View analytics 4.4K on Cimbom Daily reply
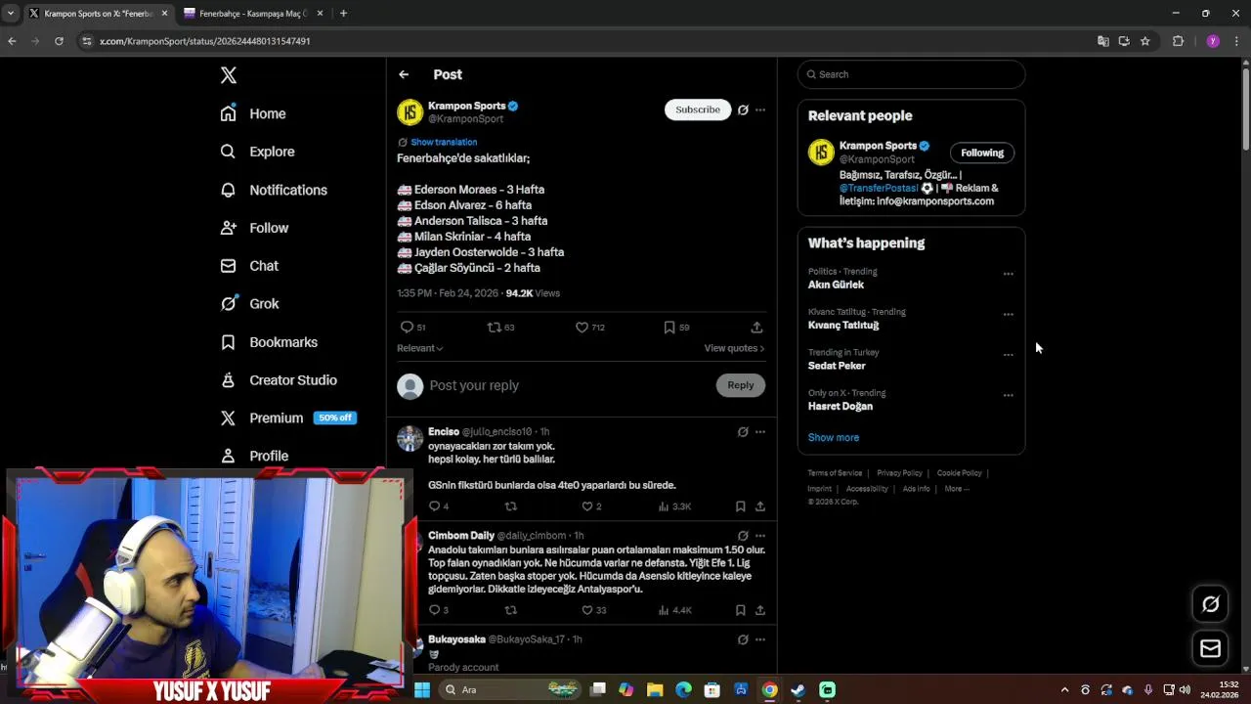Viewport: 1251px width, 704px height. [674, 610]
